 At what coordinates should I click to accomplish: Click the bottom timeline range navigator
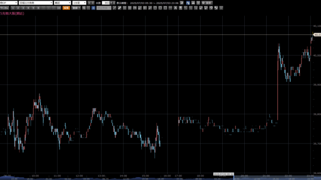(160, 178)
